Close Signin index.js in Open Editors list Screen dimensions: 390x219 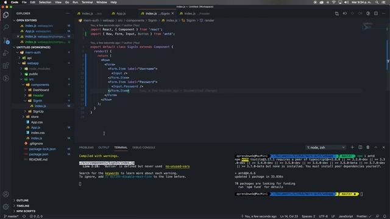[x=18, y=36]
